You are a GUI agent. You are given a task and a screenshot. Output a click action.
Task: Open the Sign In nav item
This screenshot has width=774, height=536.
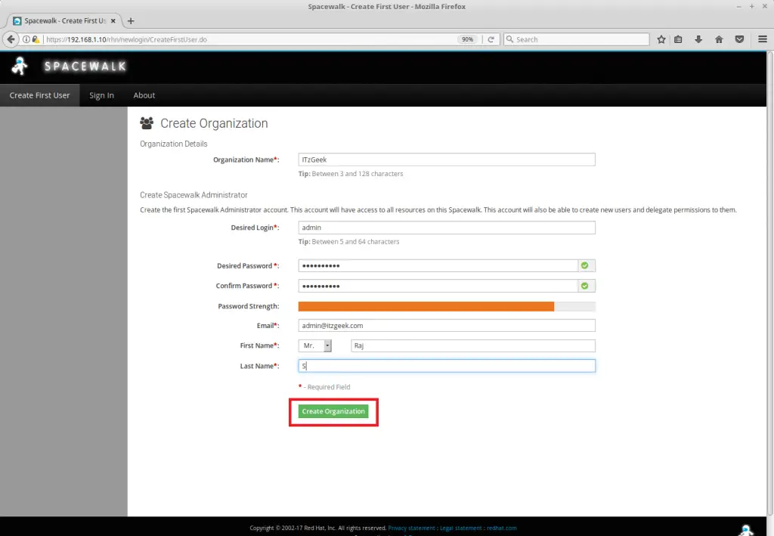(101, 95)
